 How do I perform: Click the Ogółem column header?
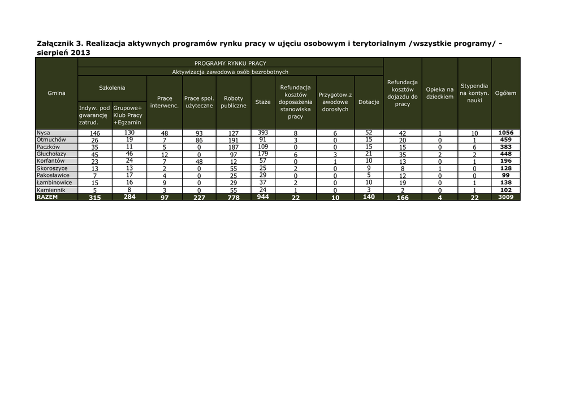[x=505, y=93]
